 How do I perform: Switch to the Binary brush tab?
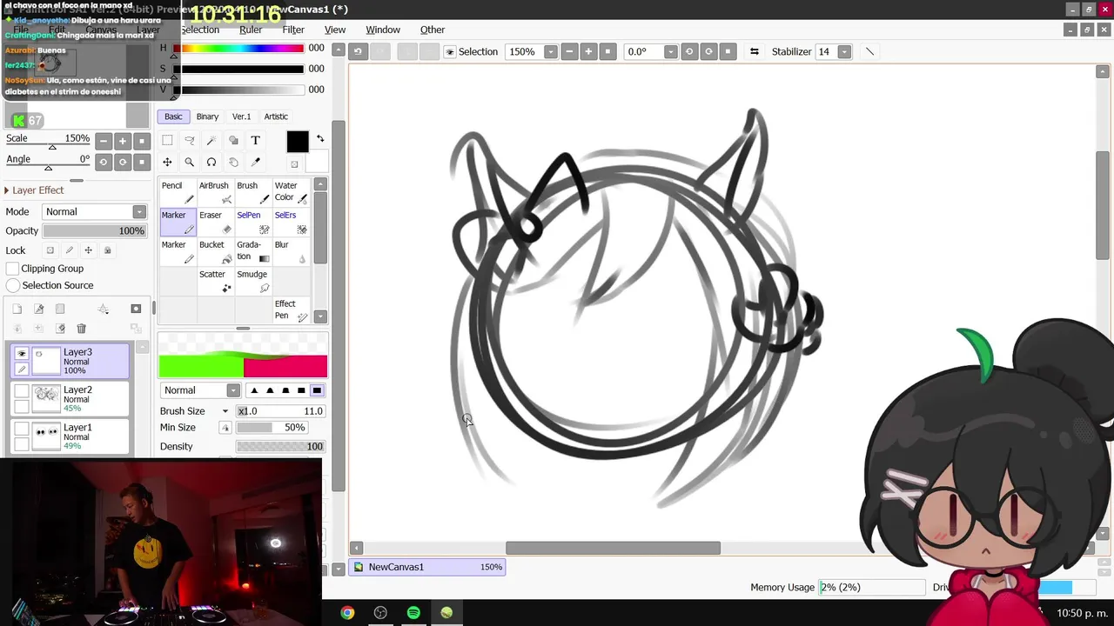207,117
